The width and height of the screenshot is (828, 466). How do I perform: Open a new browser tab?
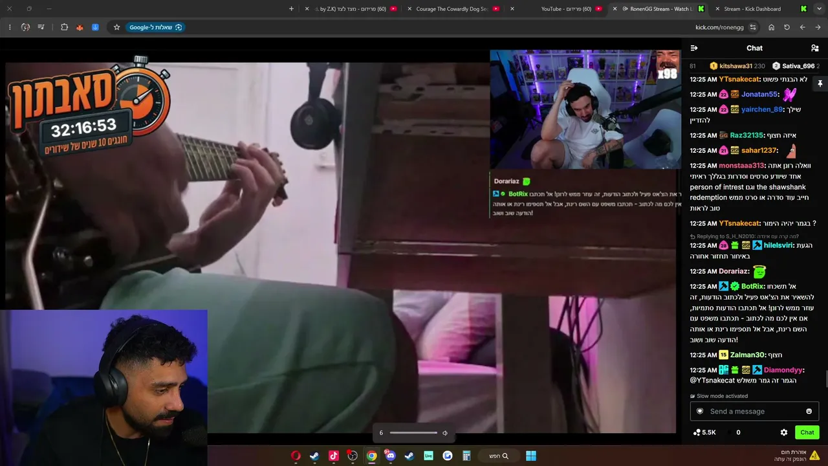coord(291,9)
